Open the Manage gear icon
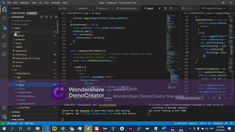Screen dimensions: 235x132 coord(4,117)
